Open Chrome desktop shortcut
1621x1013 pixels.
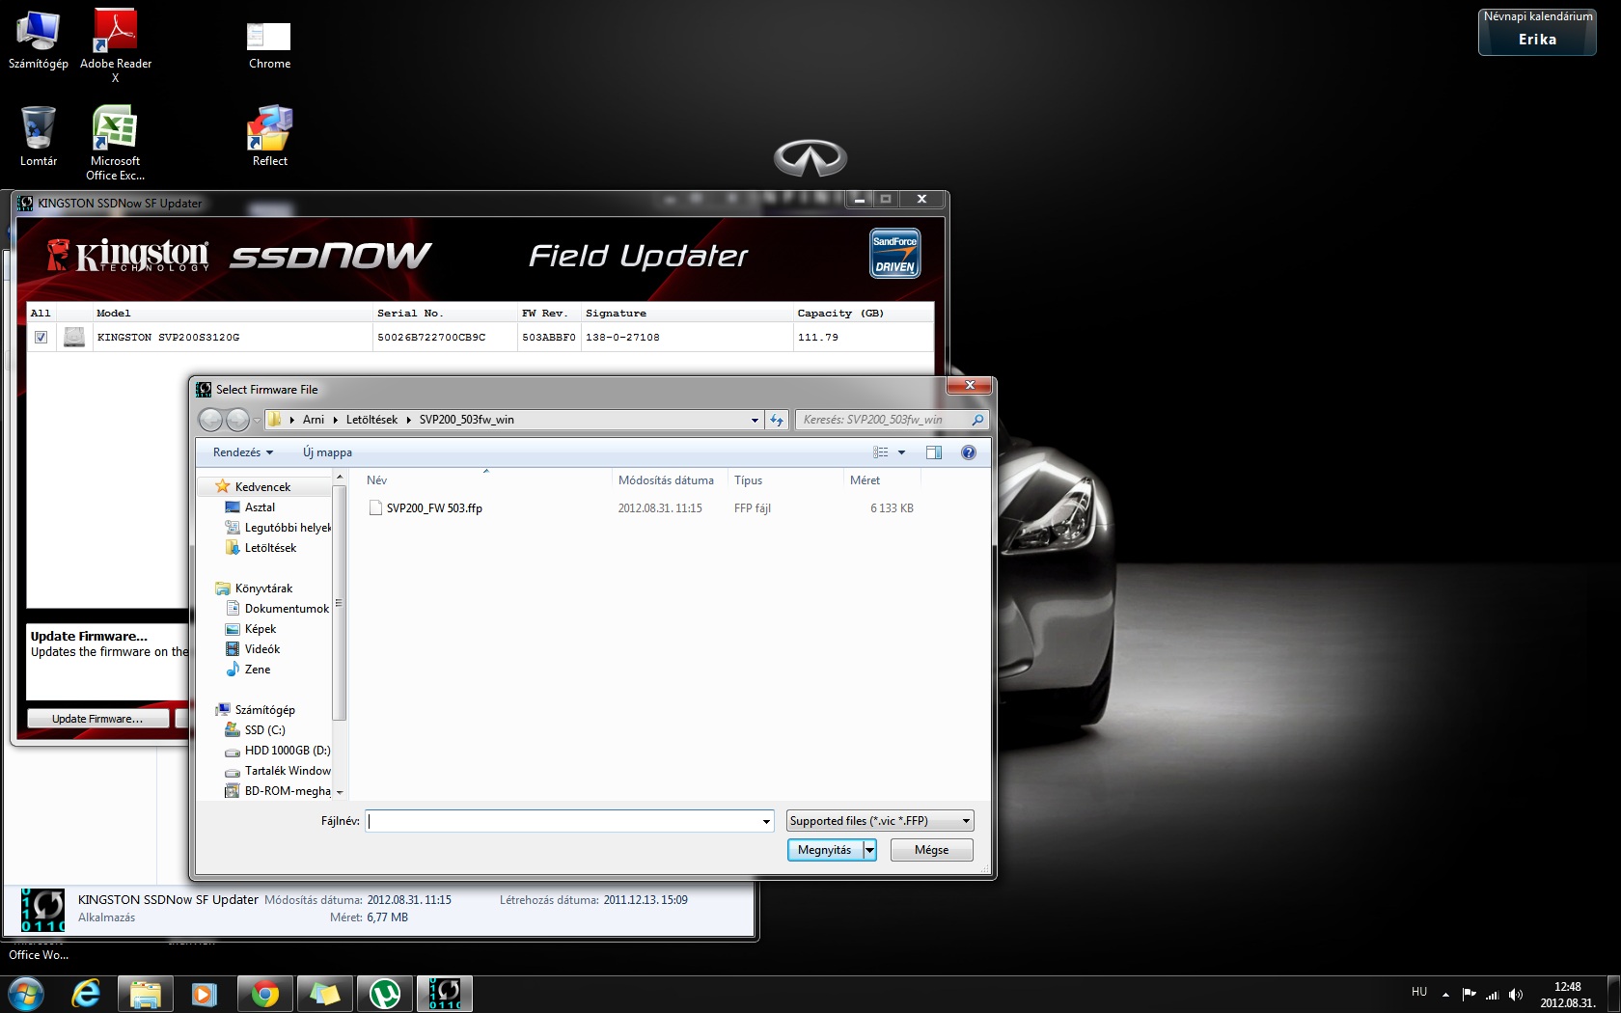click(269, 45)
